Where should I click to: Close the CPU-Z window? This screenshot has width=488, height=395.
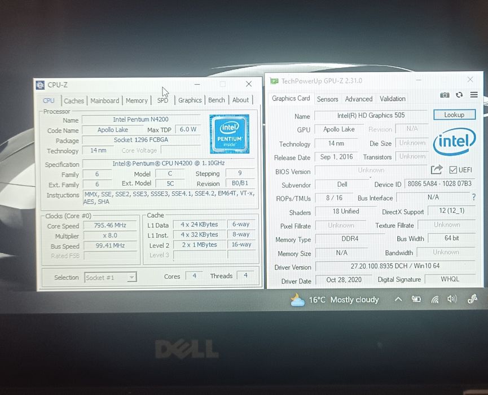[x=249, y=84]
